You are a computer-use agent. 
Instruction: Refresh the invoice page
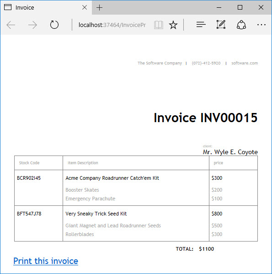[54, 25]
